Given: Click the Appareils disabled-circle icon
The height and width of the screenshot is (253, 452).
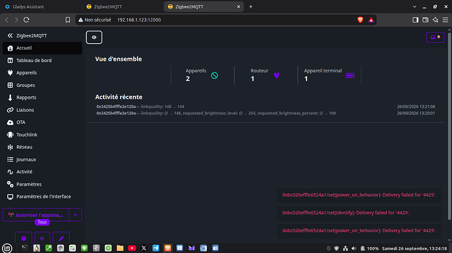Looking at the screenshot, I should point(214,75).
